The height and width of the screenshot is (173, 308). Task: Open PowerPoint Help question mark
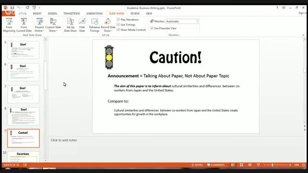point(277,8)
